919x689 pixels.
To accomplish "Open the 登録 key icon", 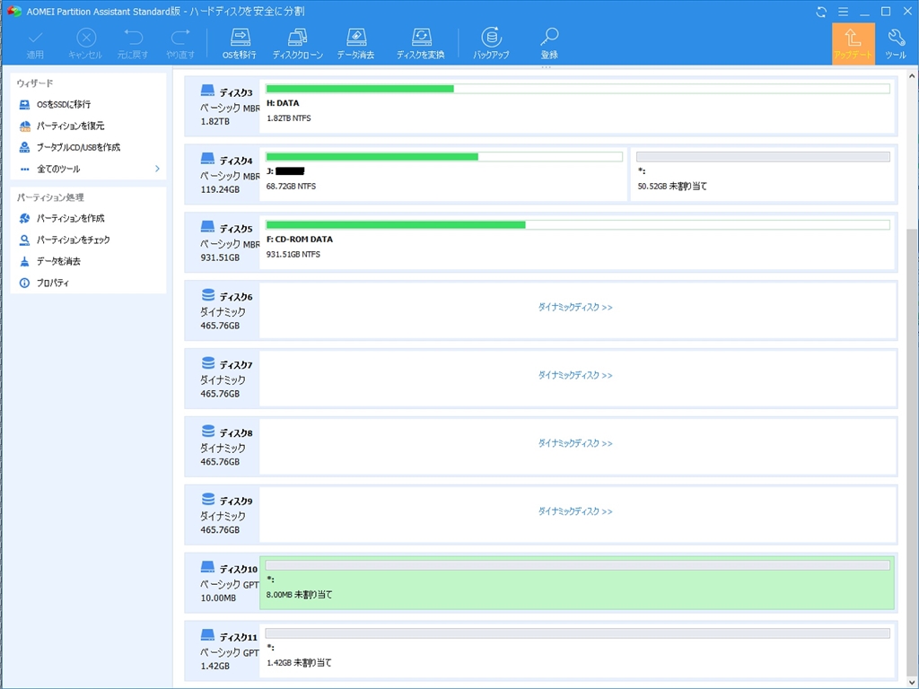I will 549,43.
